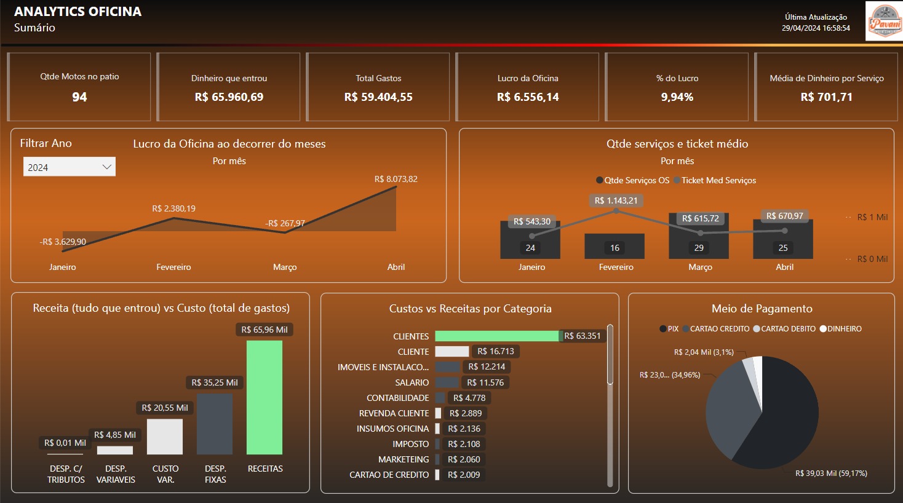903x503 pixels.
Task: Select the Dinheiro que entrou card
Action: coord(229,87)
